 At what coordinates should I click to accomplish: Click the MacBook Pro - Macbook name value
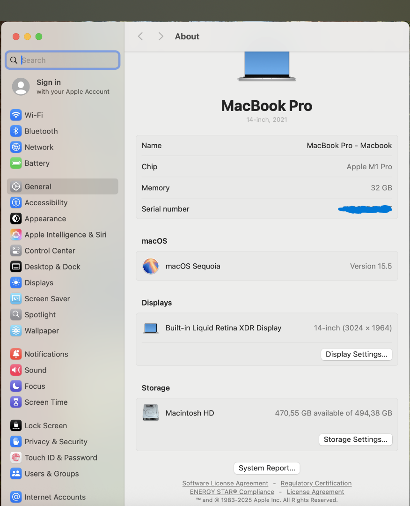349,146
